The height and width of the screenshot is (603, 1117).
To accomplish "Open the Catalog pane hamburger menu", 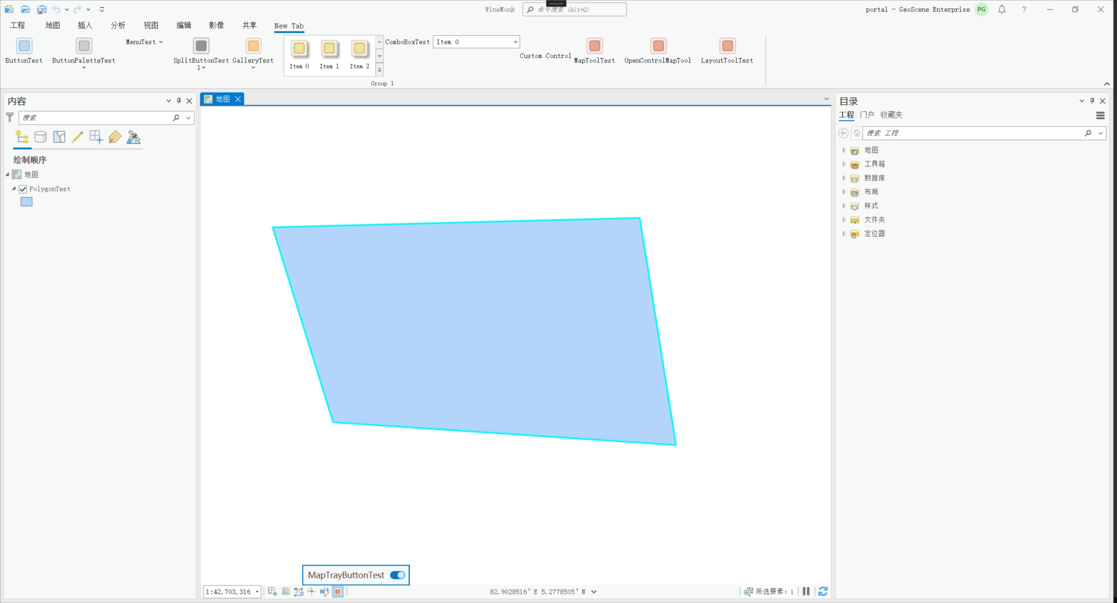I will click(1100, 115).
